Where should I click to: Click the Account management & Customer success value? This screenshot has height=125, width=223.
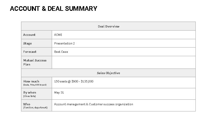(94, 104)
